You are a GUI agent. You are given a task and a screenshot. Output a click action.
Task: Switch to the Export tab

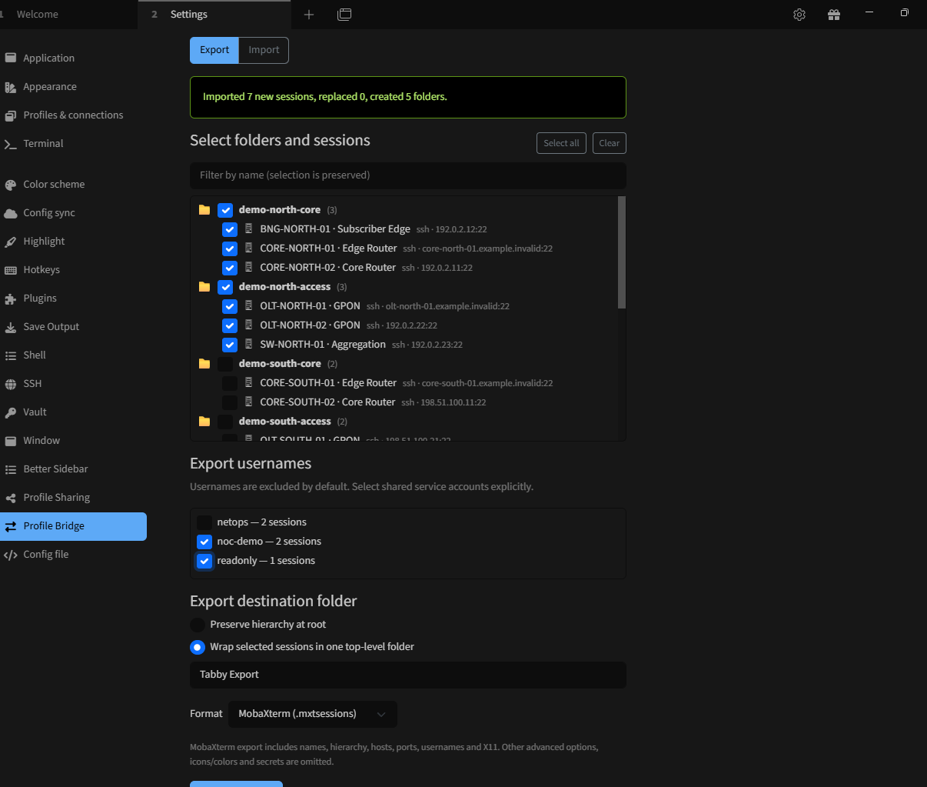(214, 50)
